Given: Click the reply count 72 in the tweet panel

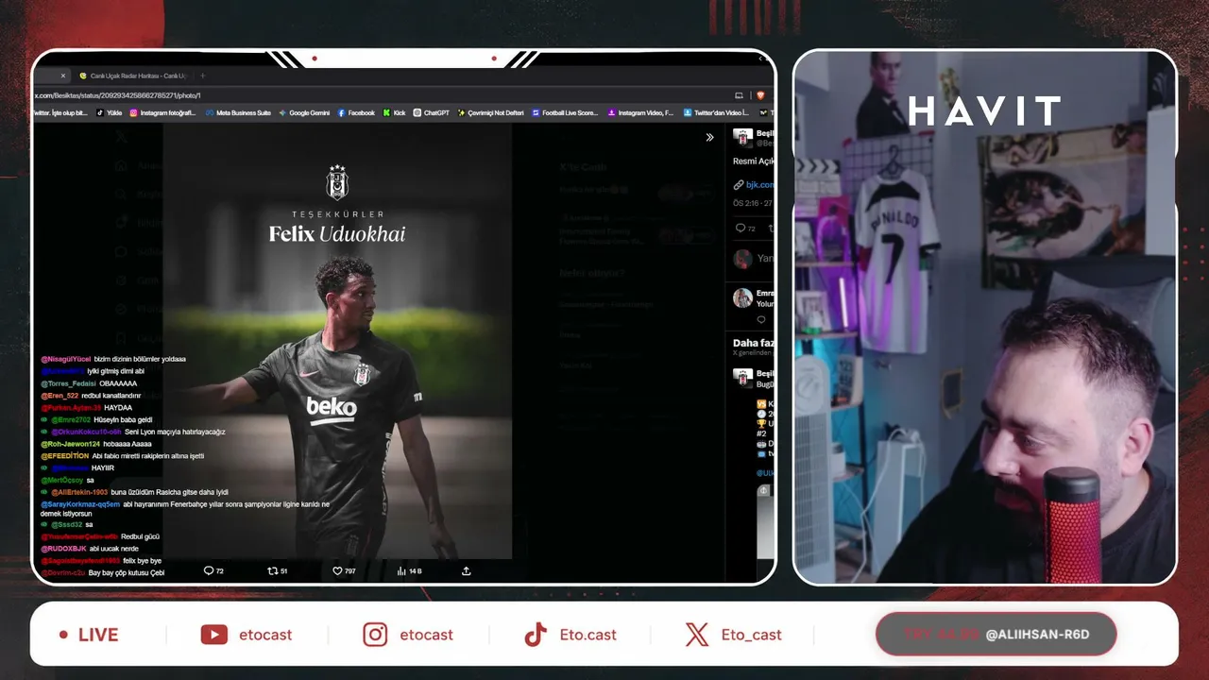Looking at the screenshot, I should [x=745, y=229].
